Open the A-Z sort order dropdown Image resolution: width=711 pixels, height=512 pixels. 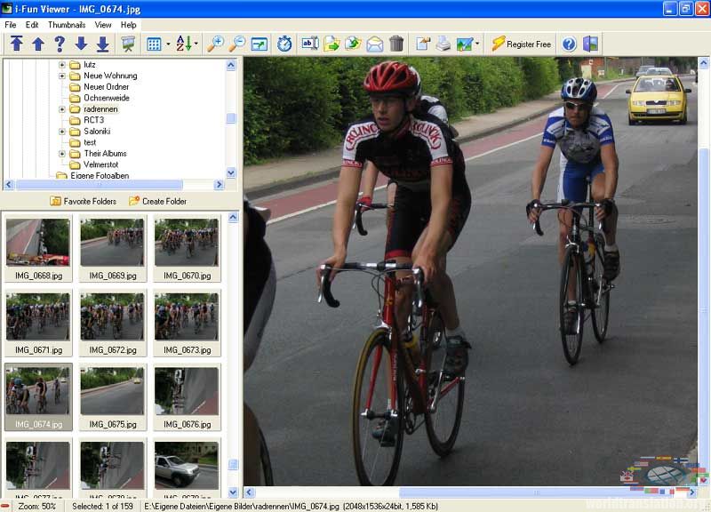pos(196,44)
